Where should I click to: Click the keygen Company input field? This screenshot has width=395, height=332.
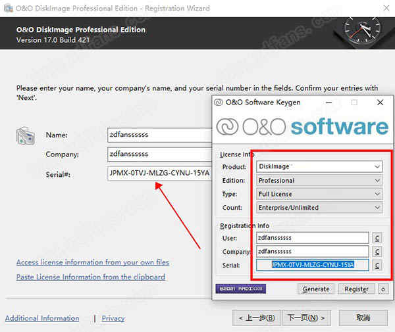(312, 252)
